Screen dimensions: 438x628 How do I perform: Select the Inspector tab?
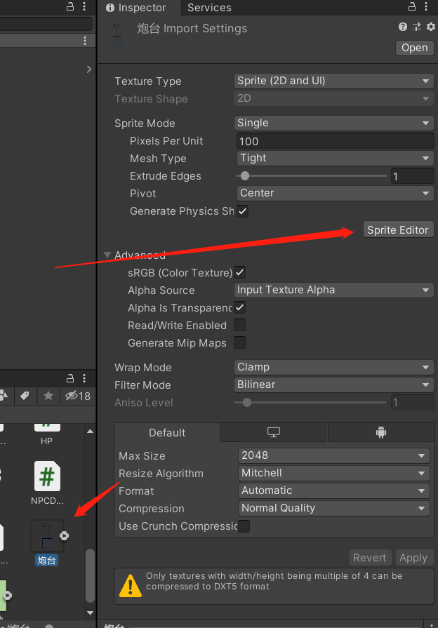[x=136, y=8]
